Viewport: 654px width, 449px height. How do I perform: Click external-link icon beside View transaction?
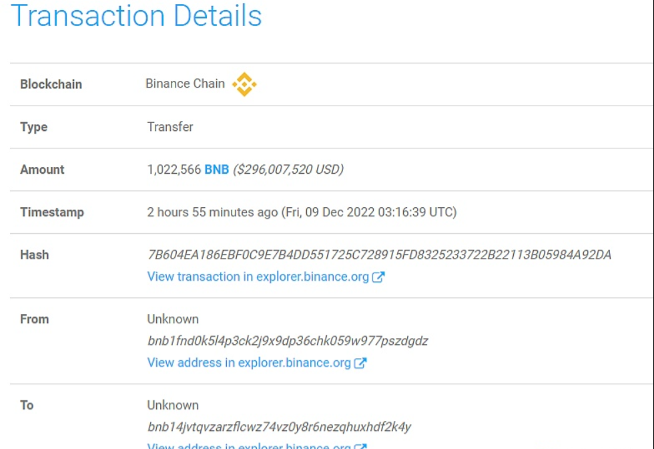point(378,277)
